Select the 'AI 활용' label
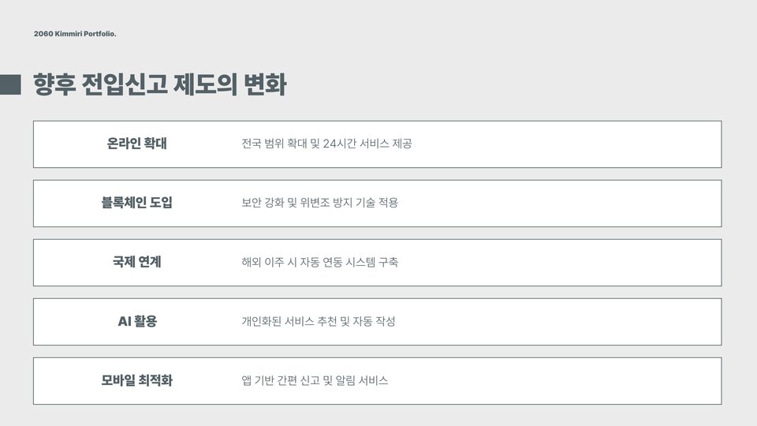The height and width of the screenshot is (426, 757). coord(137,321)
